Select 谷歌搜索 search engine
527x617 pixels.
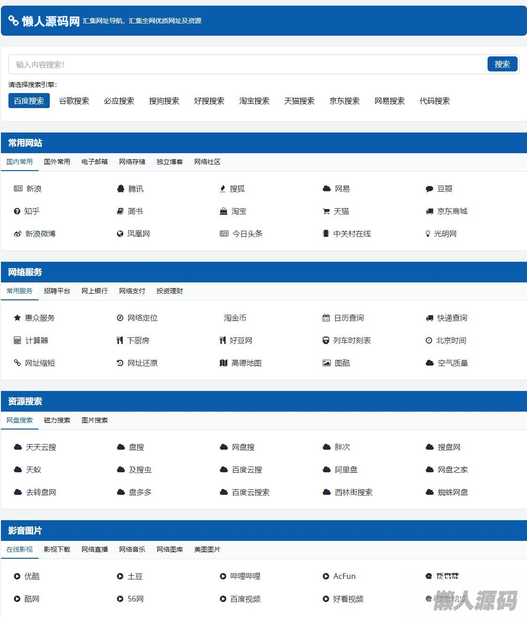click(74, 101)
